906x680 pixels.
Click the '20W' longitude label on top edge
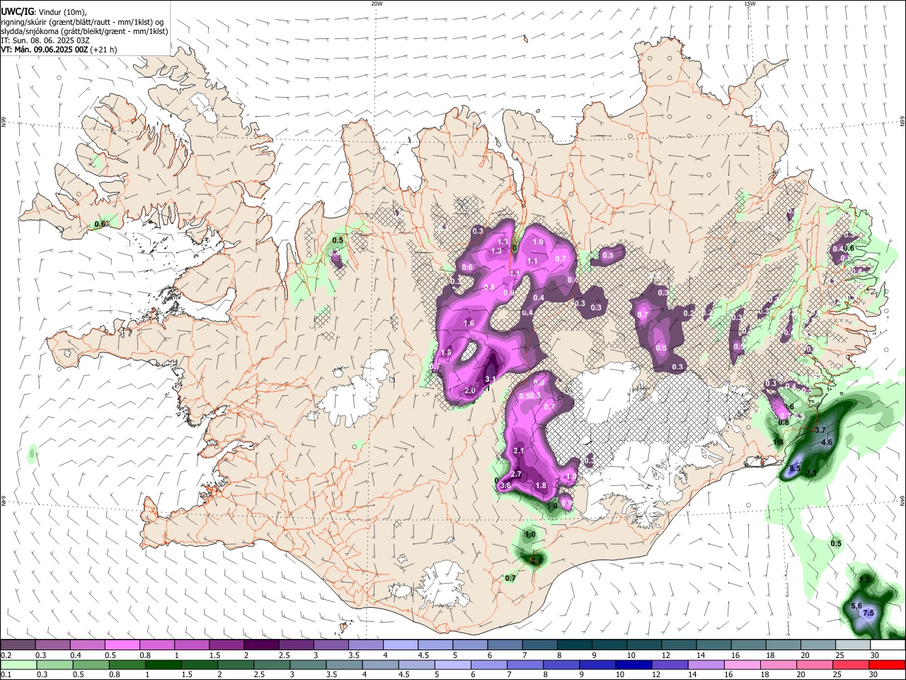click(377, 4)
